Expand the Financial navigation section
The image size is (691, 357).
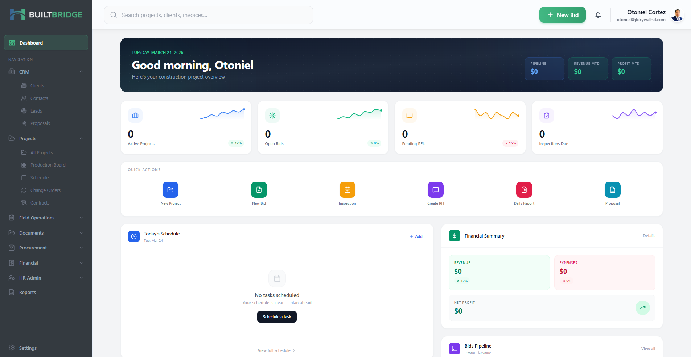tap(81, 263)
